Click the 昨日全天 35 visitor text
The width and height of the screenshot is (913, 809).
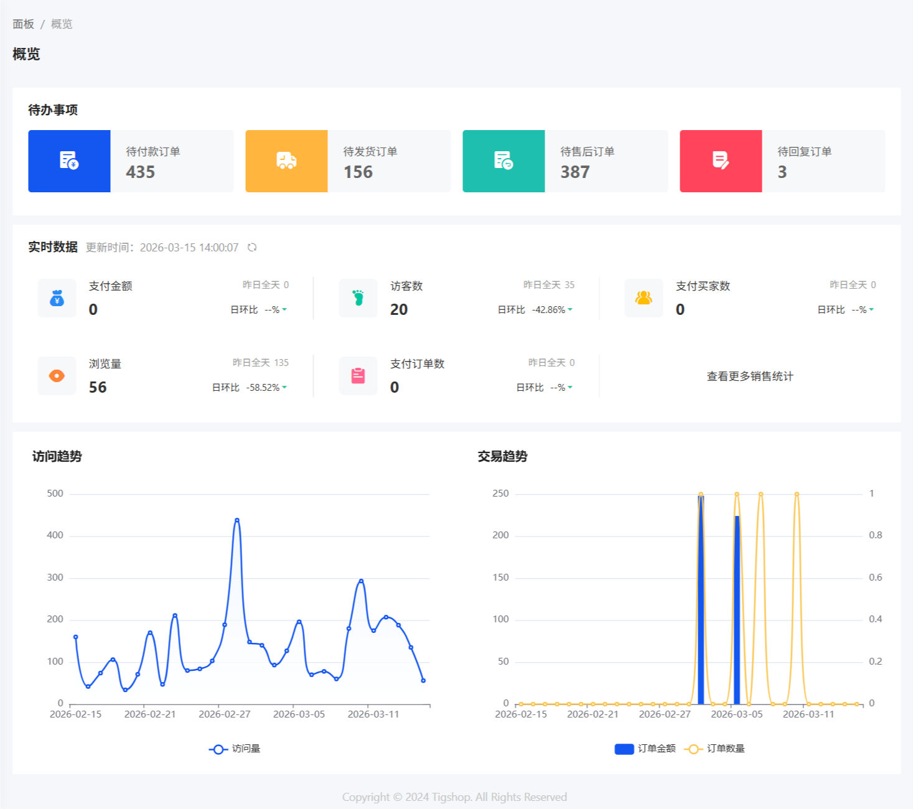pos(549,284)
